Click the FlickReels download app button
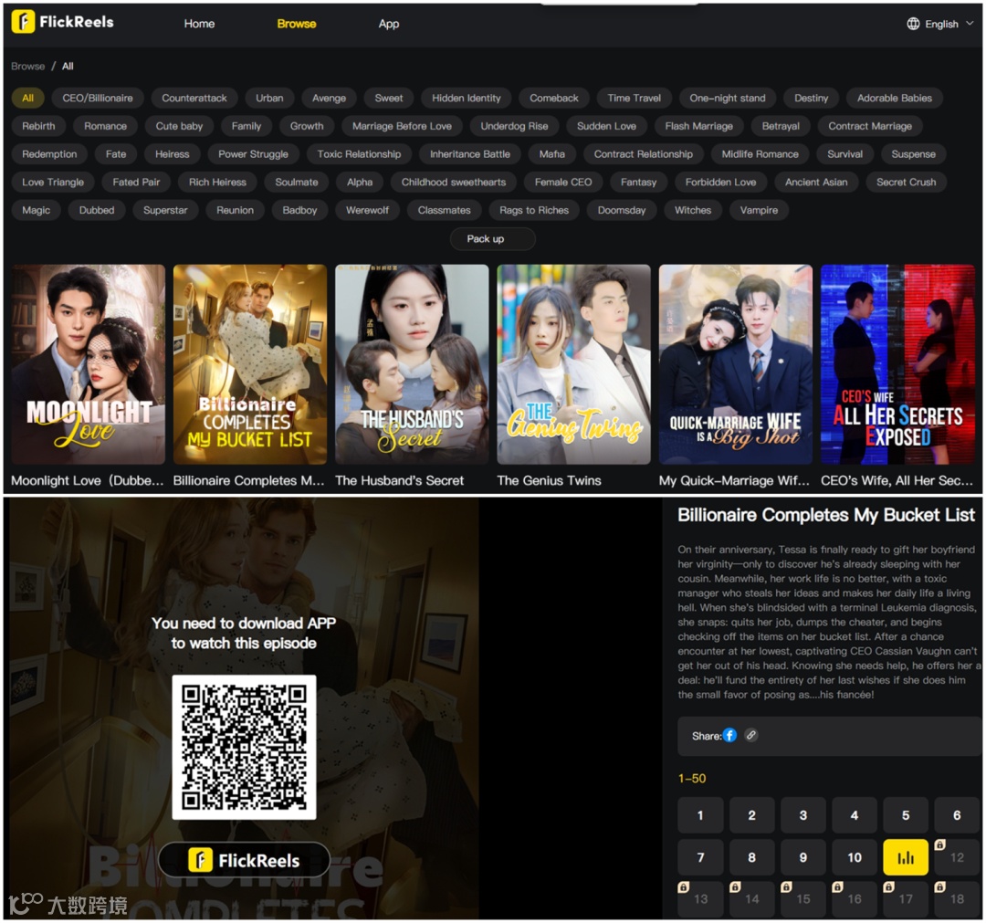The height and width of the screenshot is (923, 986). tap(244, 859)
